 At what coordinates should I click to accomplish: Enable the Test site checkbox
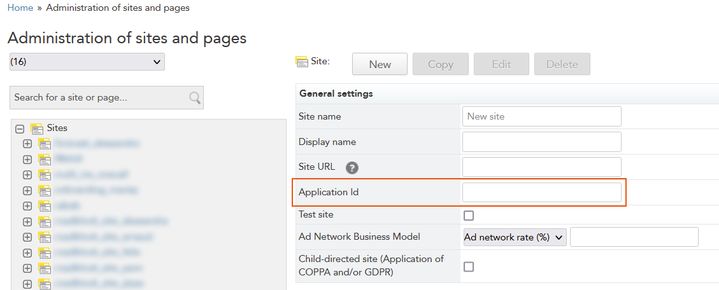click(469, 216)
